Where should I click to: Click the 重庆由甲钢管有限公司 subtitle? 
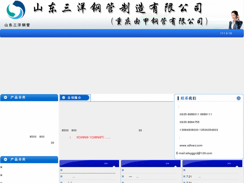click(x=159, y=21)
